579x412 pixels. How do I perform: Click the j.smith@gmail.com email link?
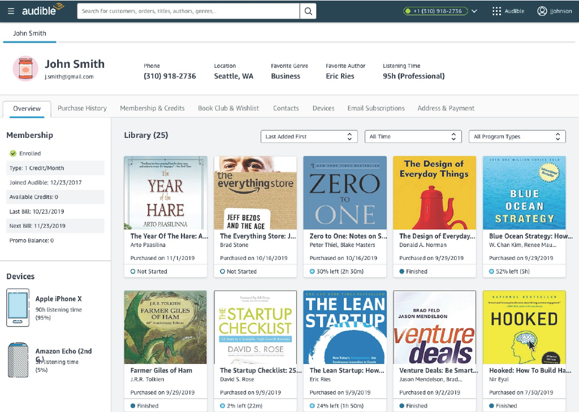[x=69, y=77]
